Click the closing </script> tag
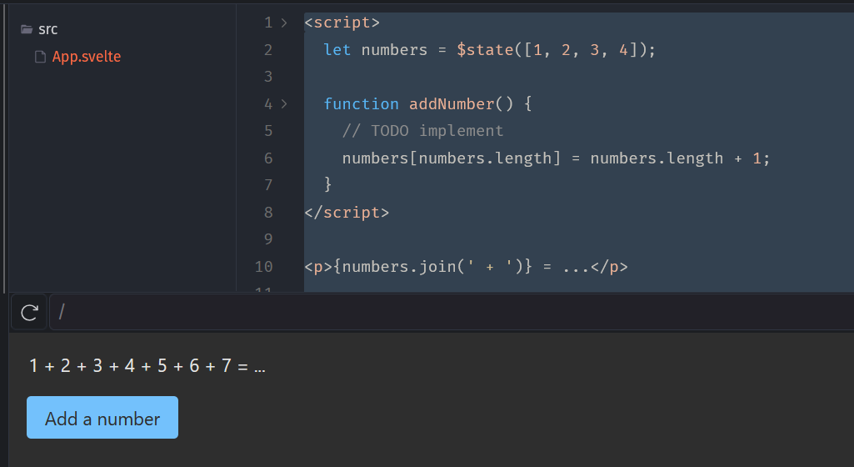This screenshot has height=467, width=854. (347, 212)
